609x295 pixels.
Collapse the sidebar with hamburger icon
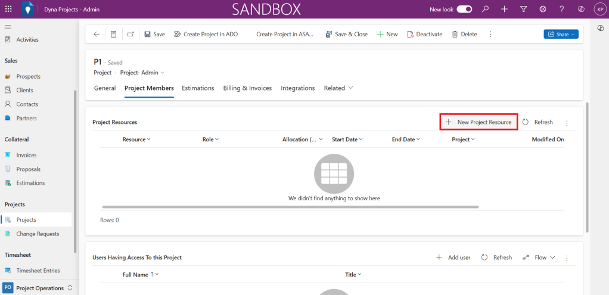pyautogui.click(x=8, y=27)
